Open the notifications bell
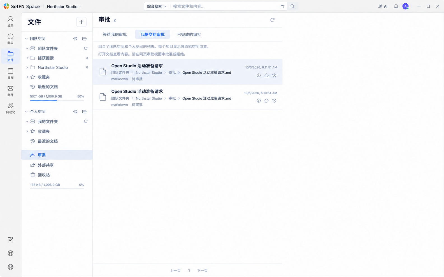Viewport: 444px width, 277px height. pyautogui.click(x=396, y=6)
